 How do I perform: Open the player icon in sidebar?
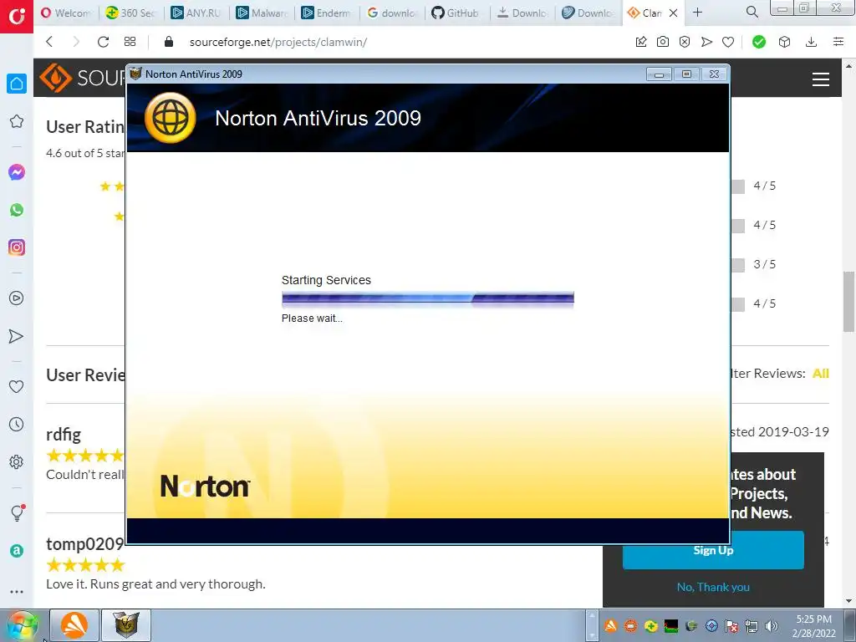point(17,298)
